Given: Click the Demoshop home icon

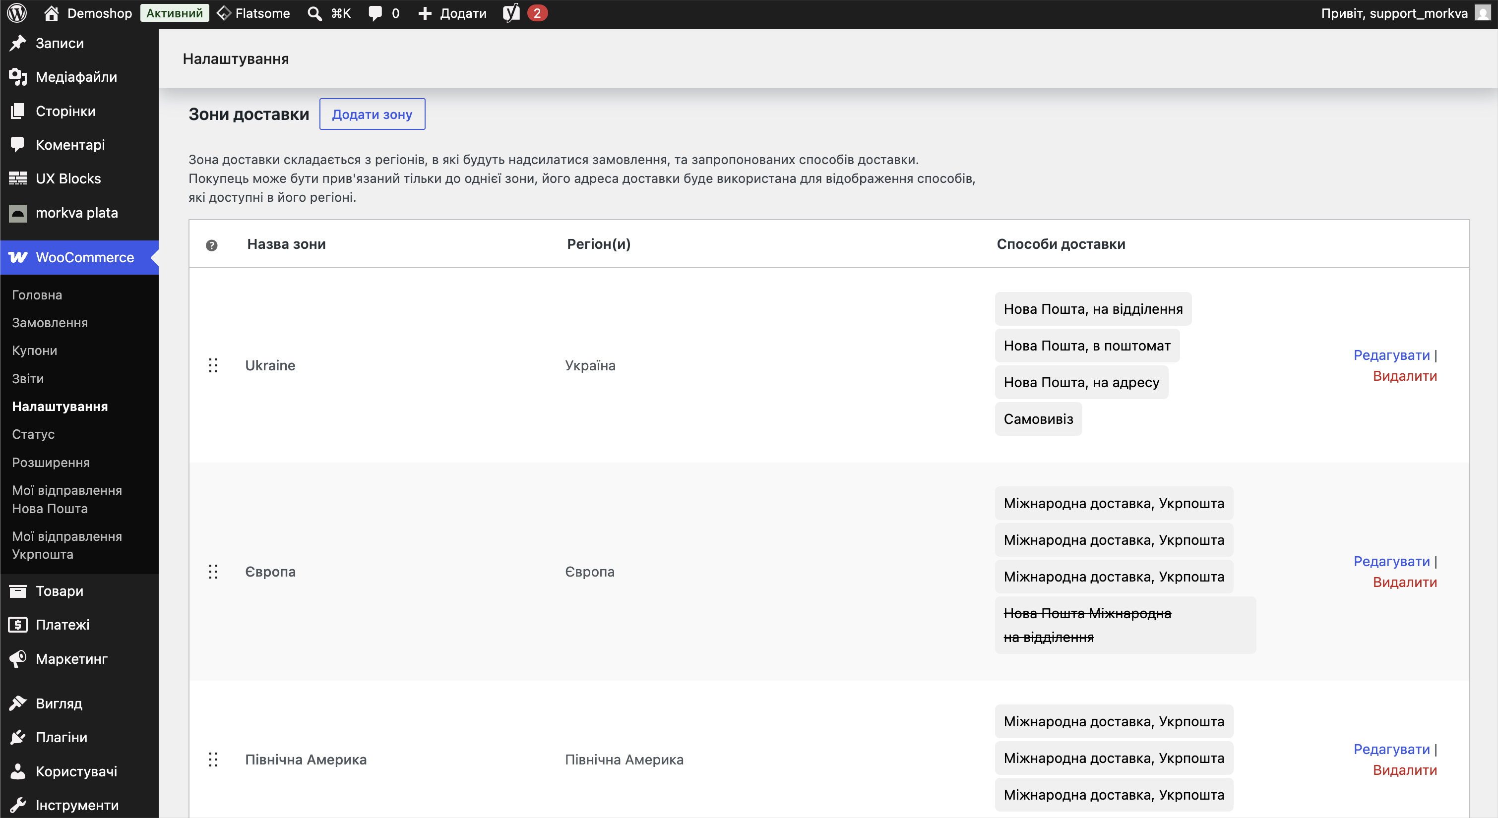Looking at the screenshot, I should click(51, 13).
